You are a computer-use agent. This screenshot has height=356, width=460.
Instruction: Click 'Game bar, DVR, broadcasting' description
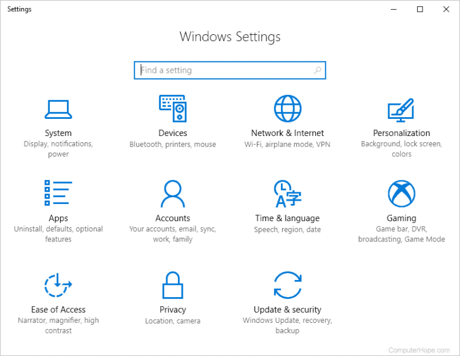click(401, 234)
